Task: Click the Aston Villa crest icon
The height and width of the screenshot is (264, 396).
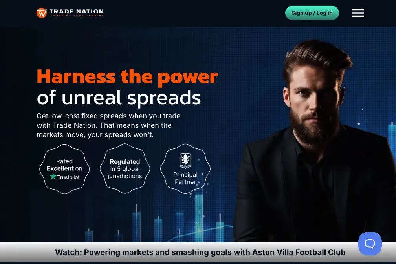Action: (x=185, y=161)
